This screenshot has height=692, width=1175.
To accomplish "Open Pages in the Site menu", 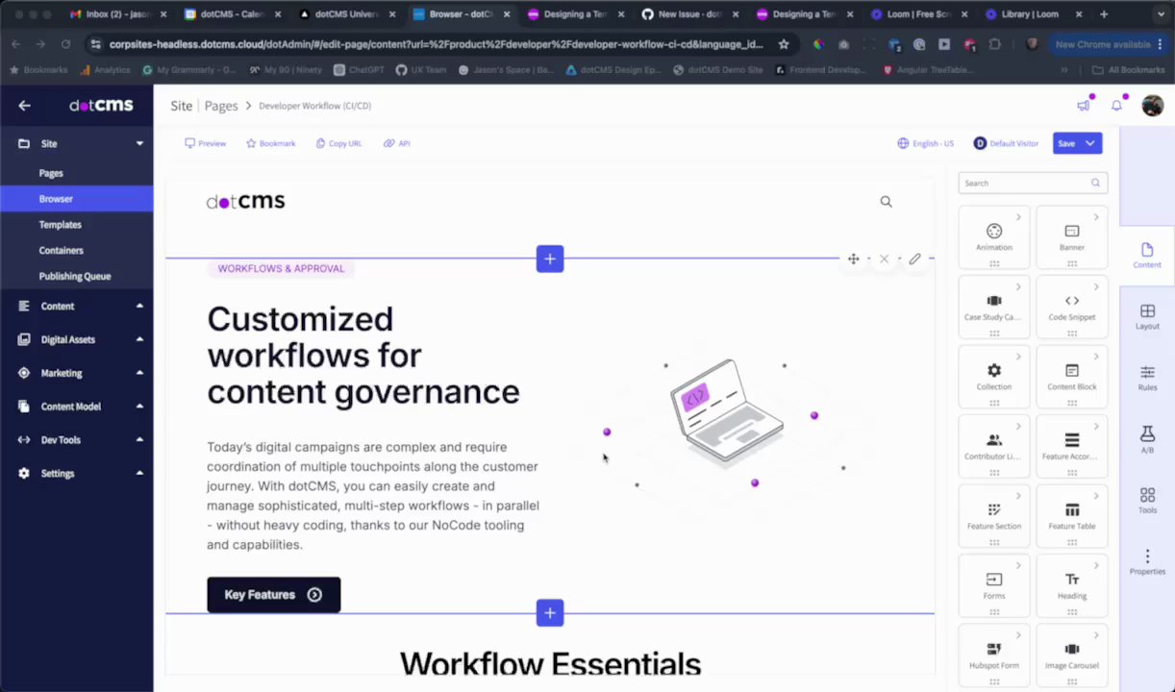I will tap(51, 173).
